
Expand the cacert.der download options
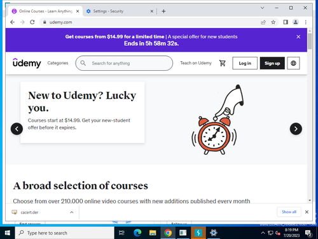(x=72, y=212)
